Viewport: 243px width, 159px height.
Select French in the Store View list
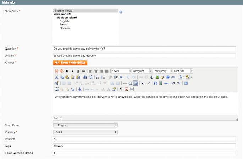tap(64, 25)
